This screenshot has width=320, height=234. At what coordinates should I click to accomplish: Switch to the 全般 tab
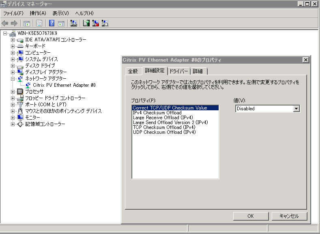[133, 71]
